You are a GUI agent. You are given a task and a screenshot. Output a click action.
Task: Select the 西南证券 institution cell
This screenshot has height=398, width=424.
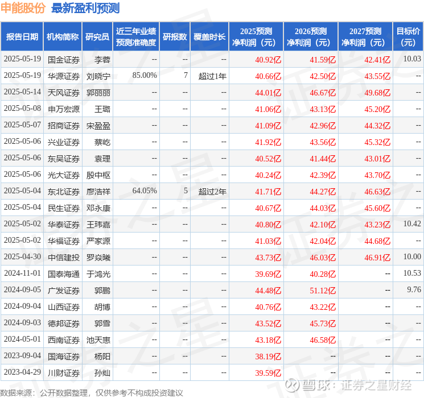pos(64,340)
